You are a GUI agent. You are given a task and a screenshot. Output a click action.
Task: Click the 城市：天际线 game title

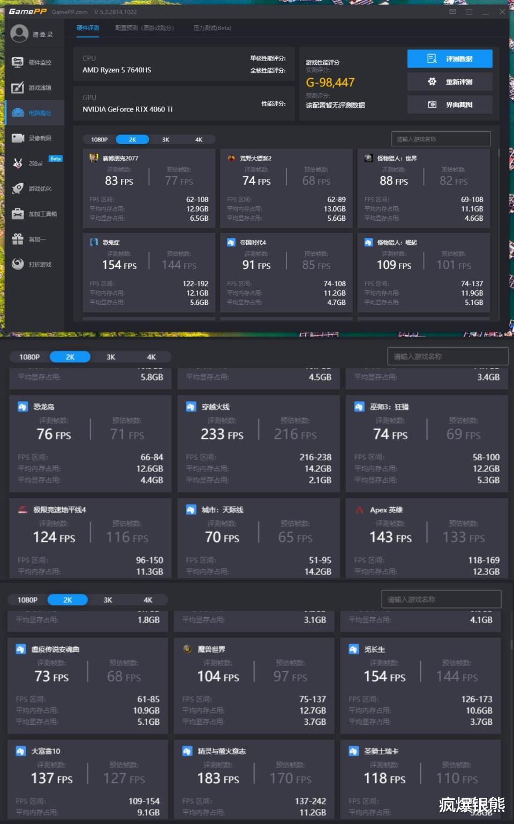click(x=223, y=510)
